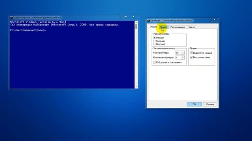This screenshot has width=252, height=141.
Task: Increase Количество буферов with up arrow
Action: [183, 56]
